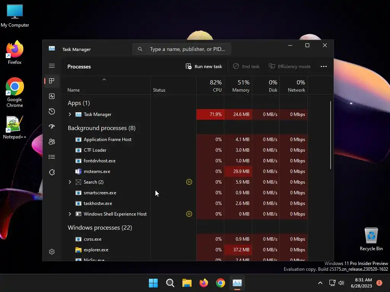The height and width of the screenshot is (292, 390).
Task: Select the explorer.exe process name
Action: (96, 250)
